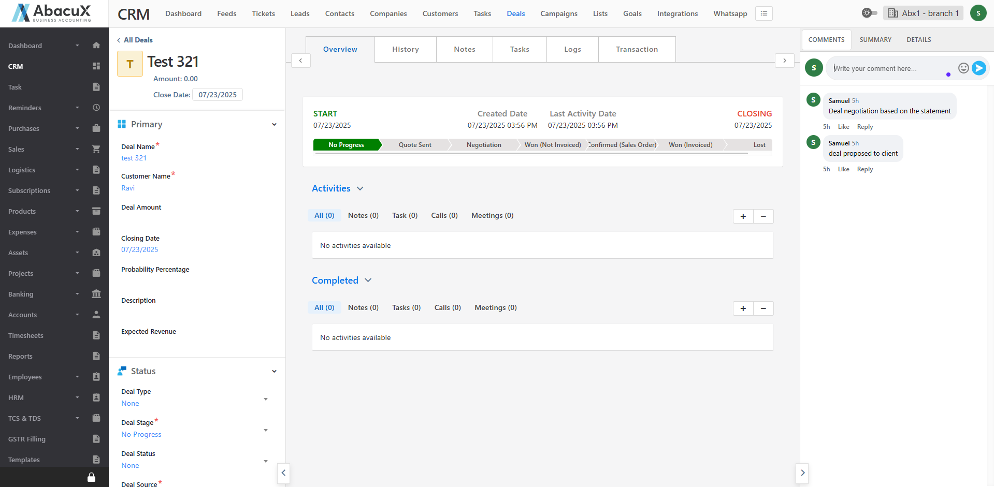Open the SUMMARY tab in right panel
The image size is (994, 487).
(875, 40)
